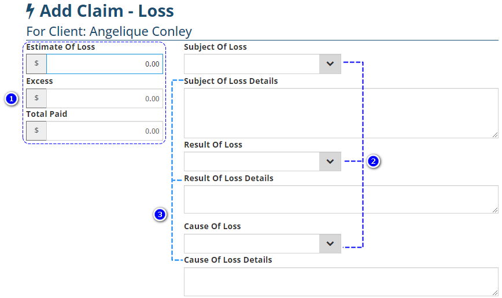Click the Cause Of Loss Details textarea
This screenshot has height=298, width=502.
click(341, 281)
